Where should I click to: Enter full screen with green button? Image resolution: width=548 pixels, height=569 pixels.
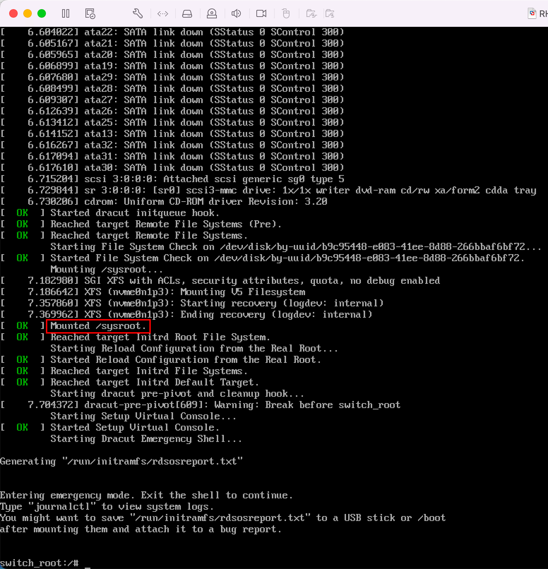pos(42,14)
